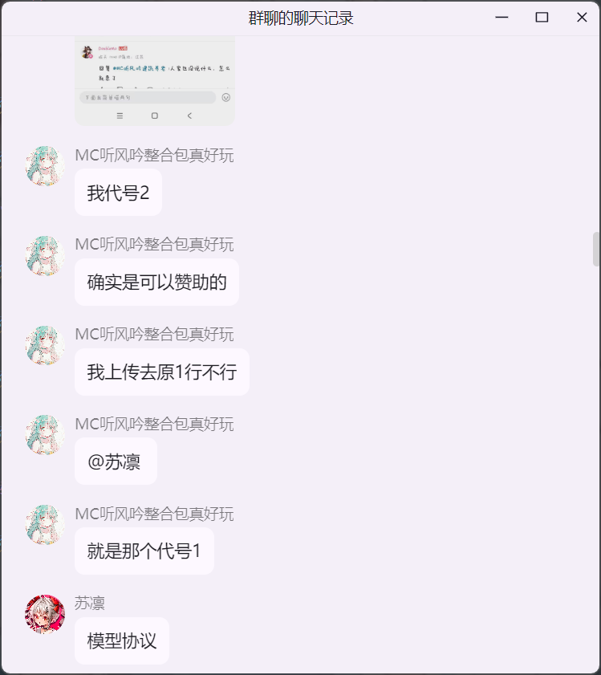601x675 pixels.
Task: Click avatar beside '确实是可以赞助的' message
Action: 45,256
